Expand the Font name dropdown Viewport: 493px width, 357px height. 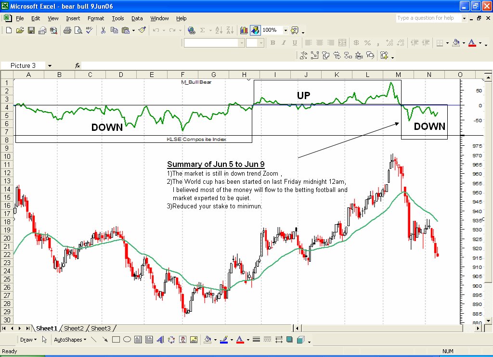(242, 43)
